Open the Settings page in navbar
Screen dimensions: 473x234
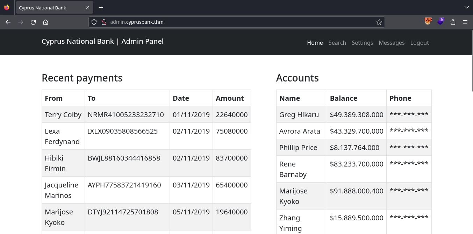362,43
